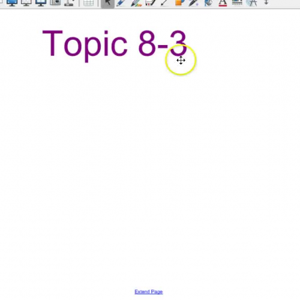Open the blue Screen Shade monitor icon
This screenshot has height=300, width=300.
pos(12,3)
